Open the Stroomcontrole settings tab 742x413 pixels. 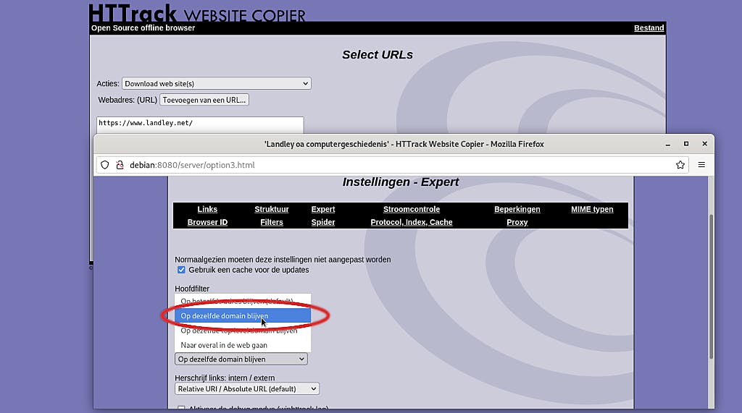click(412, 209)
